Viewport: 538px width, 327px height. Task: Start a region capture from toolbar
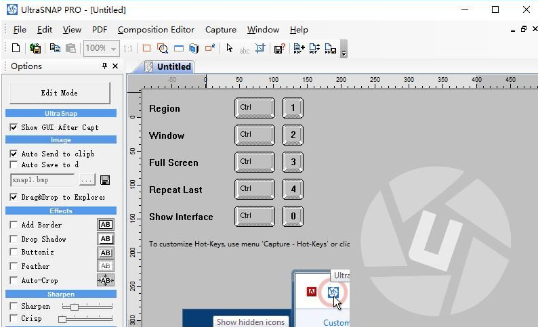point(146,48)
